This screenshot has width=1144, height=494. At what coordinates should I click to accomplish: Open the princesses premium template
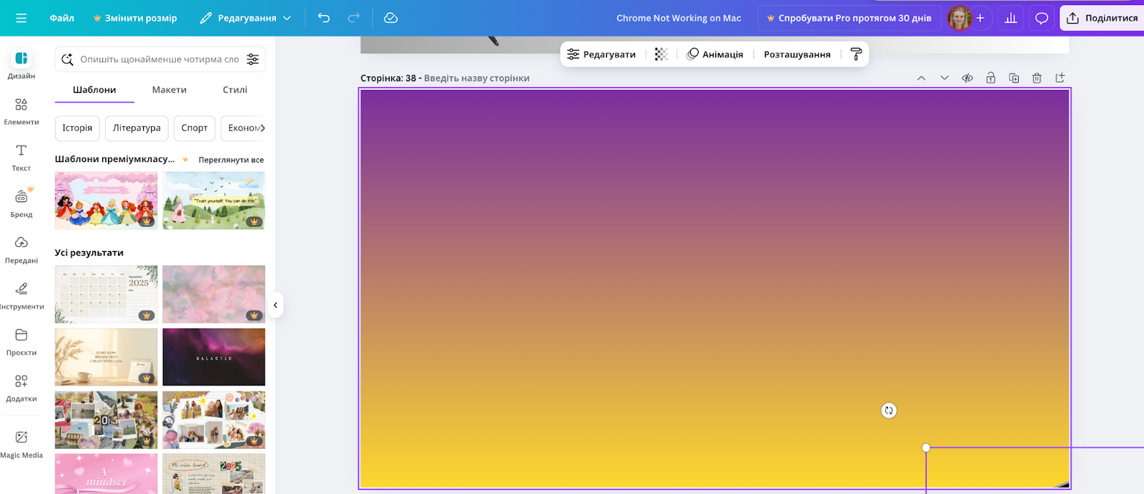[107, 201]
